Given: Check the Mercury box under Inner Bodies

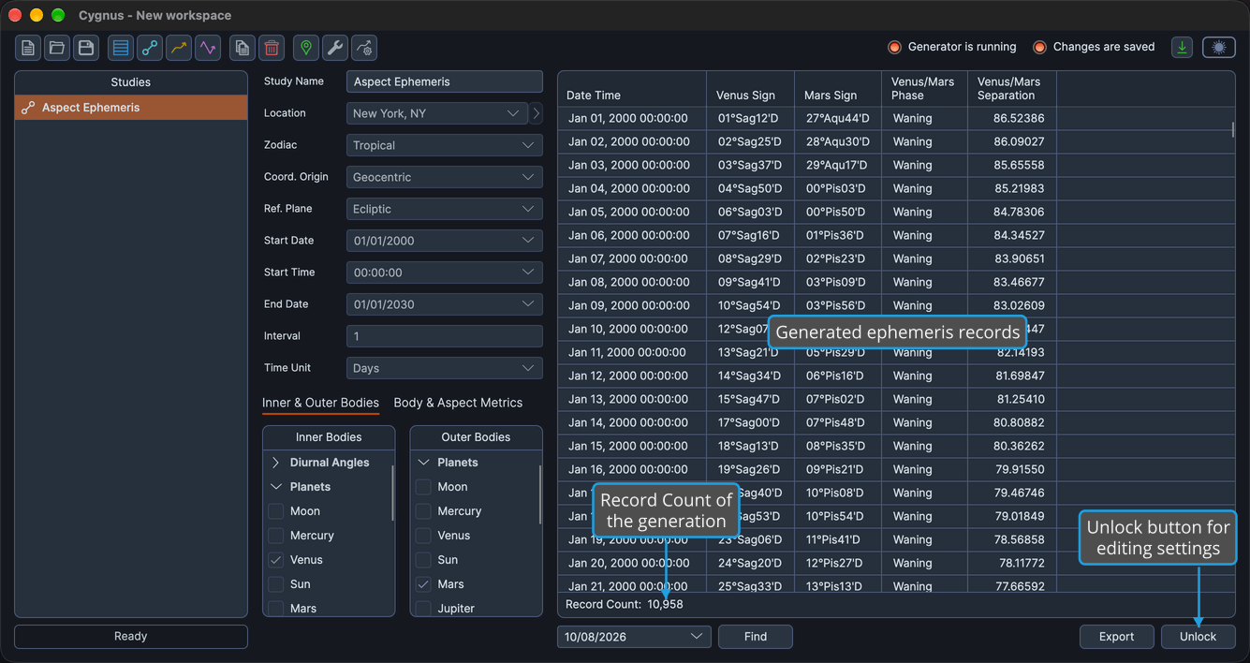Looking at the screenshot, I should pyautogui.click(x=276, y=536).
